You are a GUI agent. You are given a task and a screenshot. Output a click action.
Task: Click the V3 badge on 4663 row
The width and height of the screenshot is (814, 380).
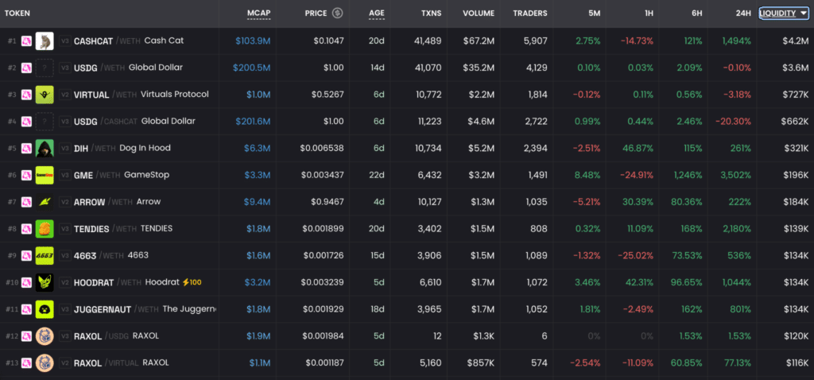[x=65, y=255]
